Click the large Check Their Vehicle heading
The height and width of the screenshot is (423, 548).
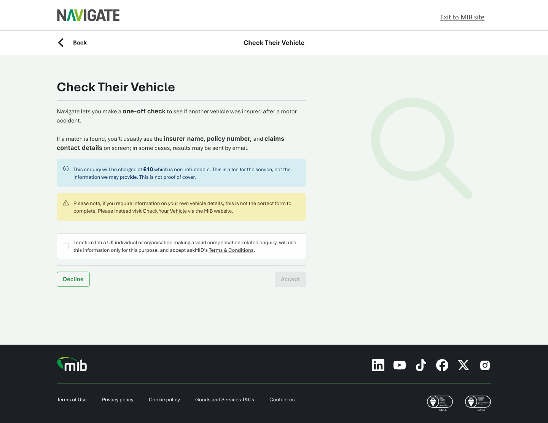tap(116, 87)
